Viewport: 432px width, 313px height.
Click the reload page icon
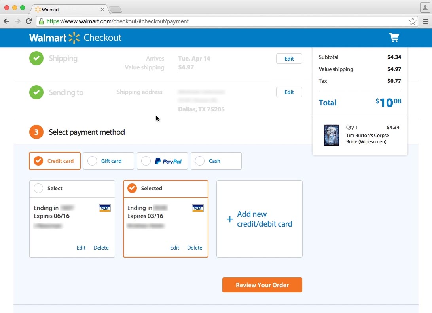28,21
